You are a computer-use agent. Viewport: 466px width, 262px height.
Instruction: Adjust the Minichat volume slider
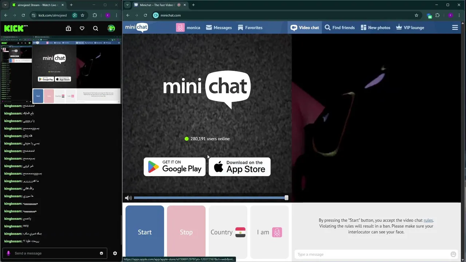[x=211, y=198]
